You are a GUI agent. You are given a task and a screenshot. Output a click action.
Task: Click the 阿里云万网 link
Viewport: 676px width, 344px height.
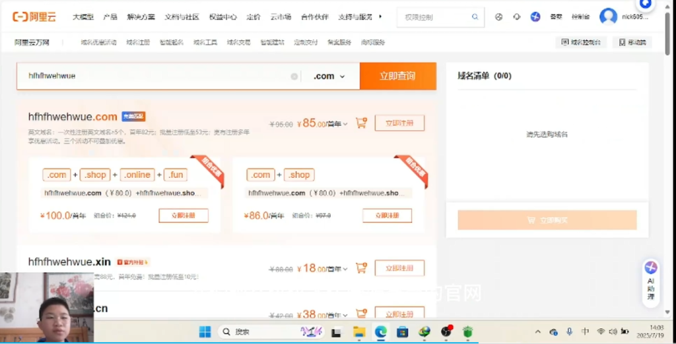pyautogui.click(x=32, y=42)
